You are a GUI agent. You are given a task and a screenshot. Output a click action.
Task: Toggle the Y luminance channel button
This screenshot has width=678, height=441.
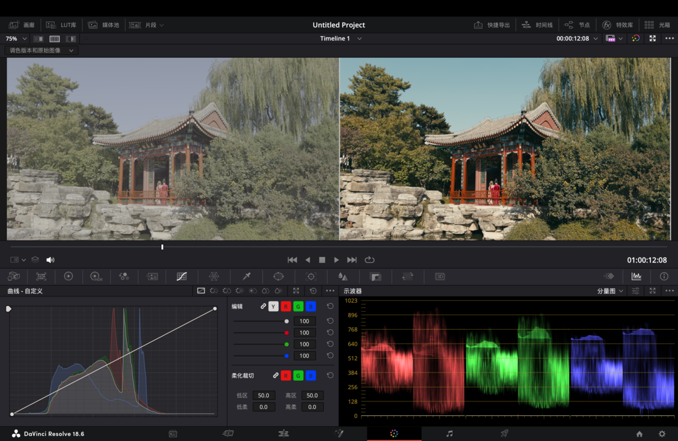pyautogui.click(x=273, y=307)
